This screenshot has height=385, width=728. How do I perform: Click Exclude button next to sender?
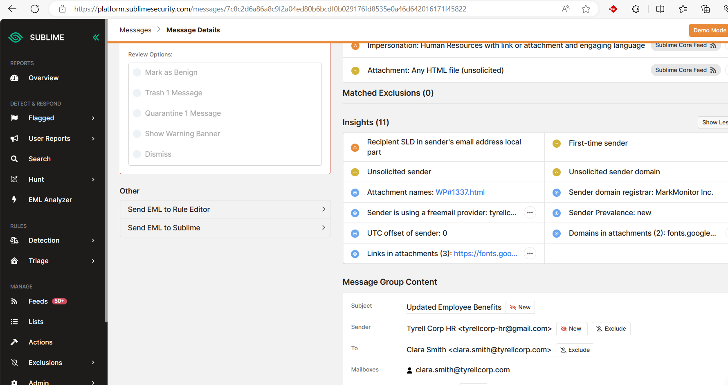(611, 329)
